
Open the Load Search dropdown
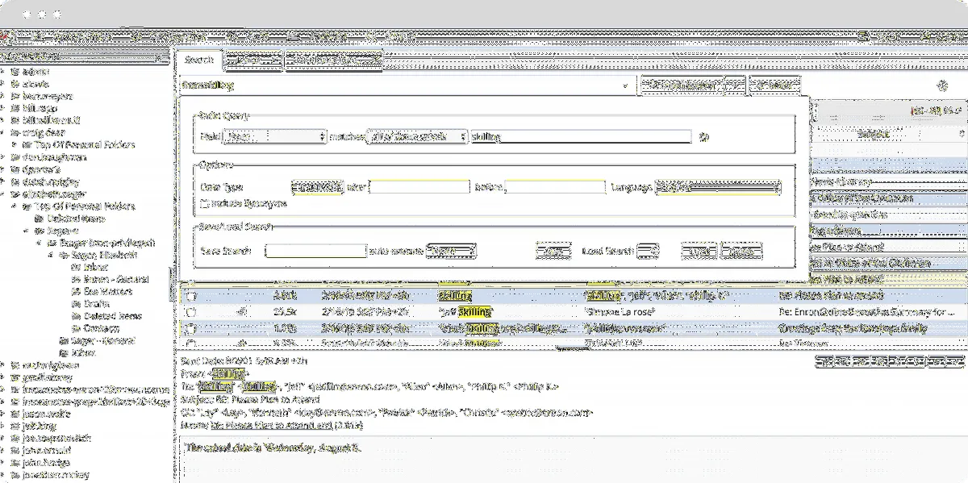648,252
